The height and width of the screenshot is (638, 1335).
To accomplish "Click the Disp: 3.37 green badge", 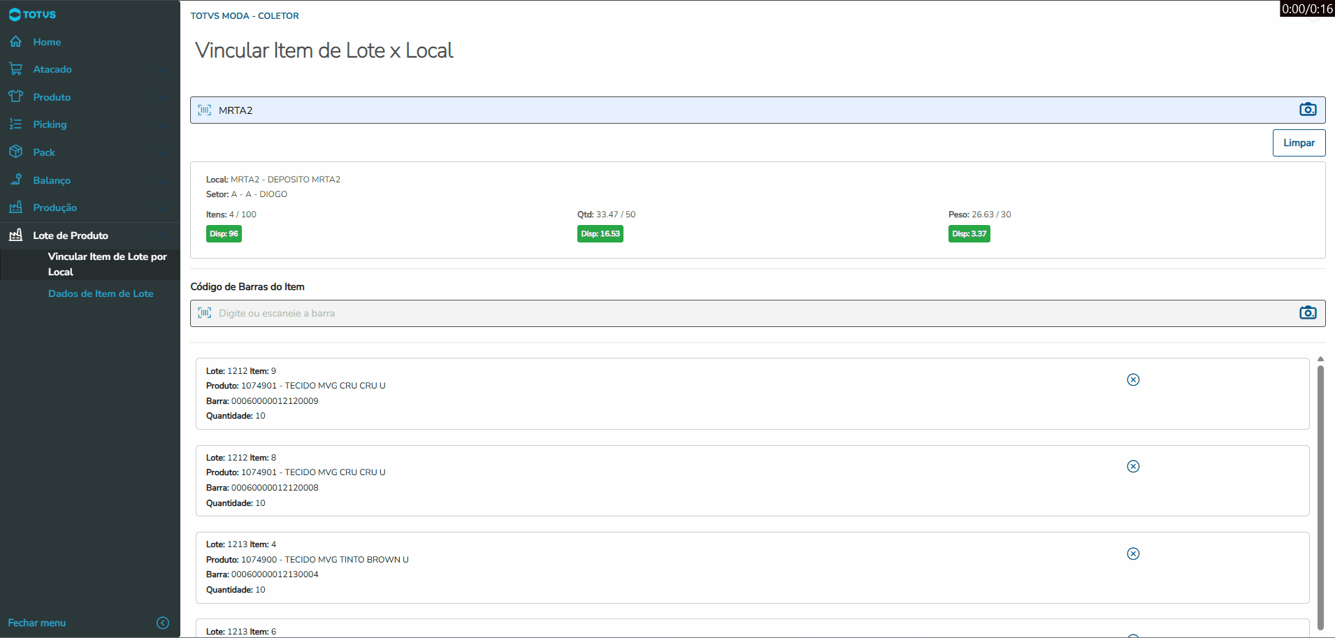I will pyautogui.click(x=969, y=233).
